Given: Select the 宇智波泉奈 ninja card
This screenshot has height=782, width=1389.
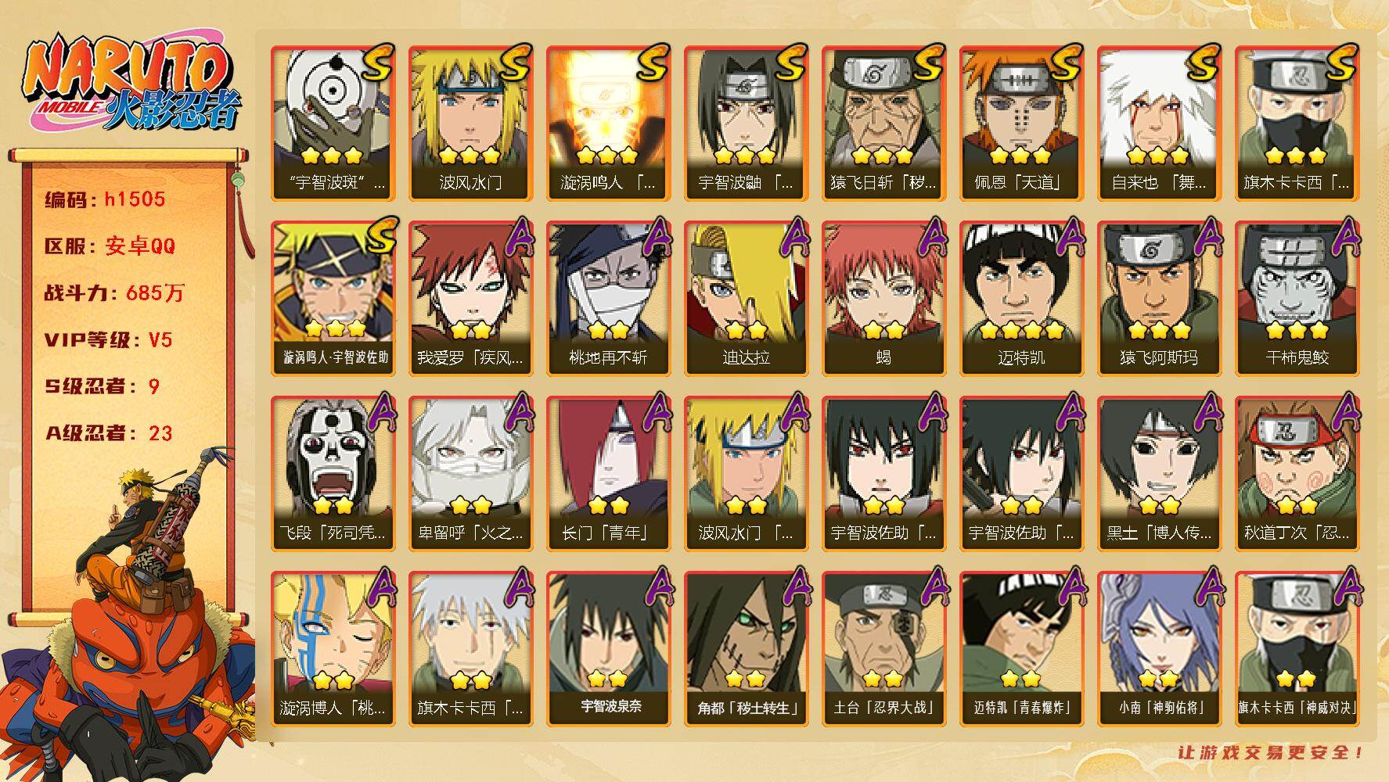Looking at the screenshot, I should pyautogui.click(x=609, y=649).
